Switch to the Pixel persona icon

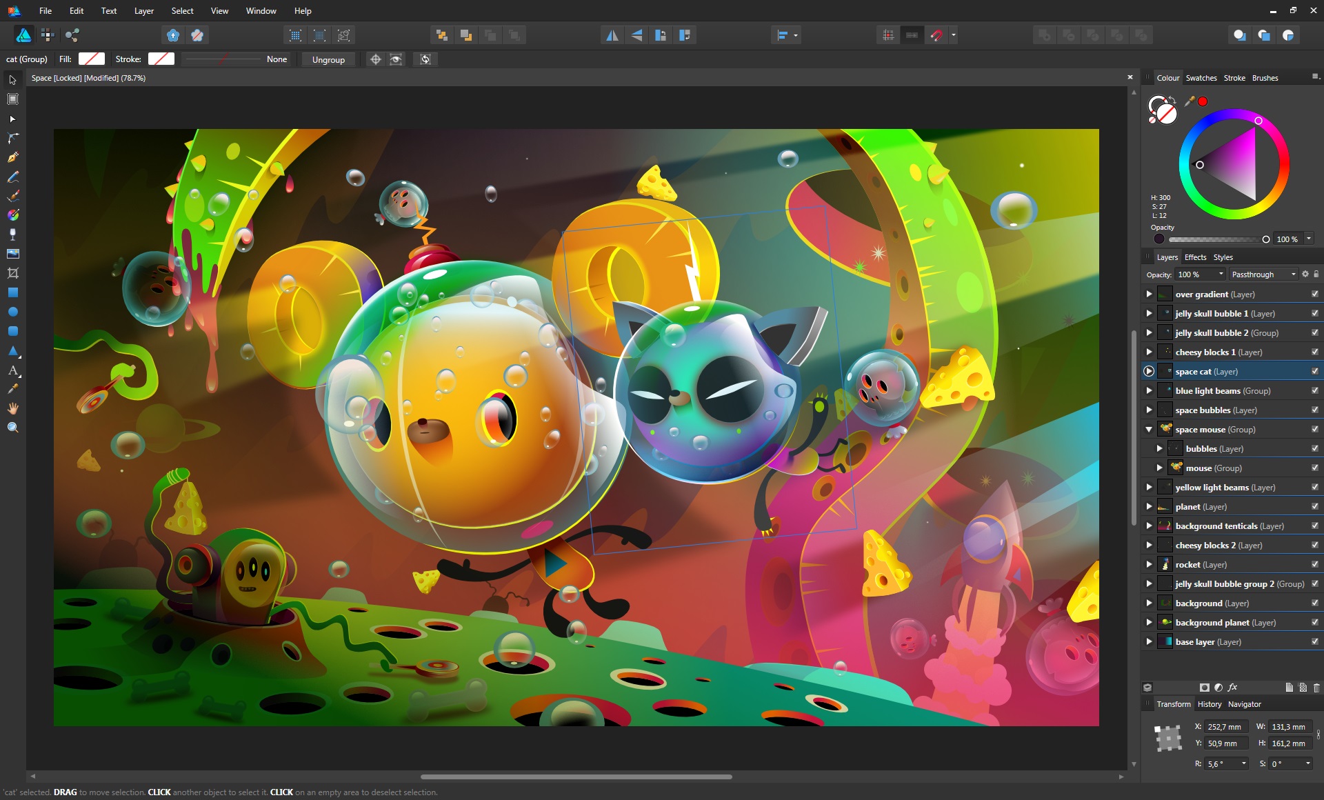tap(48, 35)
